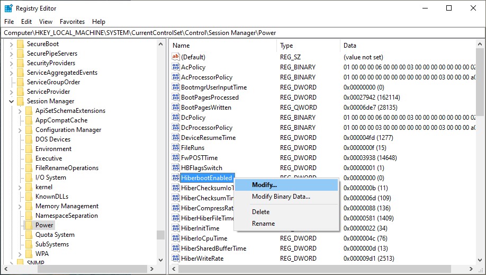Expand the ServiceProvider tree node
Image resolution: width=486 pixels, height=275 pixels.
coord(12,92)
